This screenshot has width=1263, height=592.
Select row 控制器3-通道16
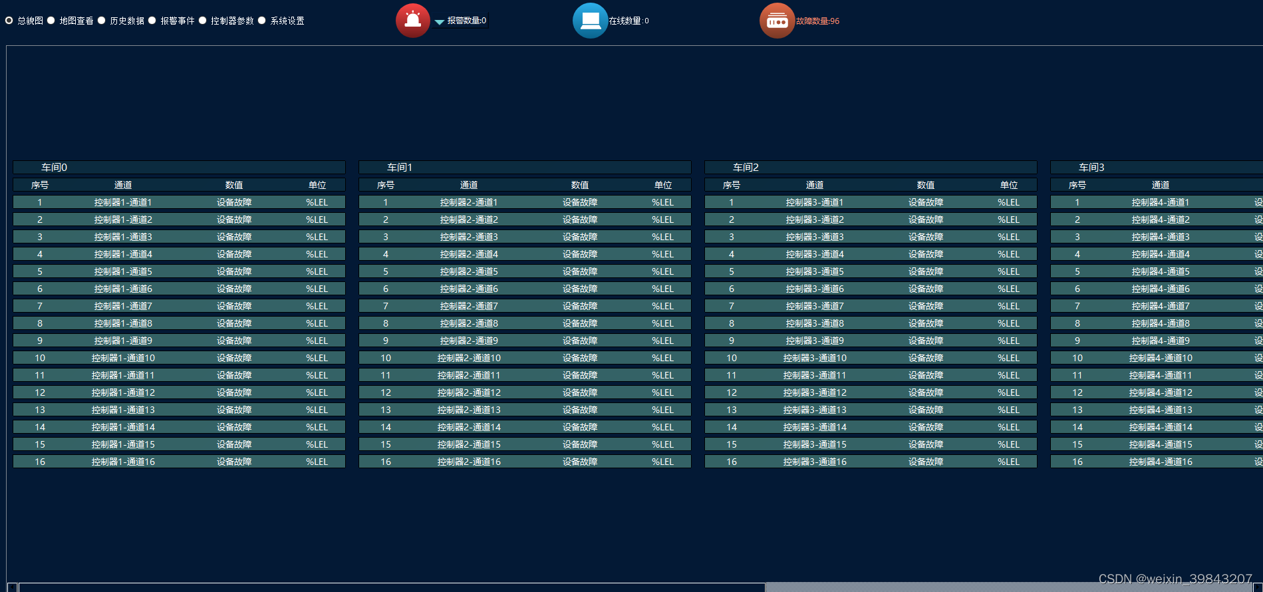coord(871,462)
